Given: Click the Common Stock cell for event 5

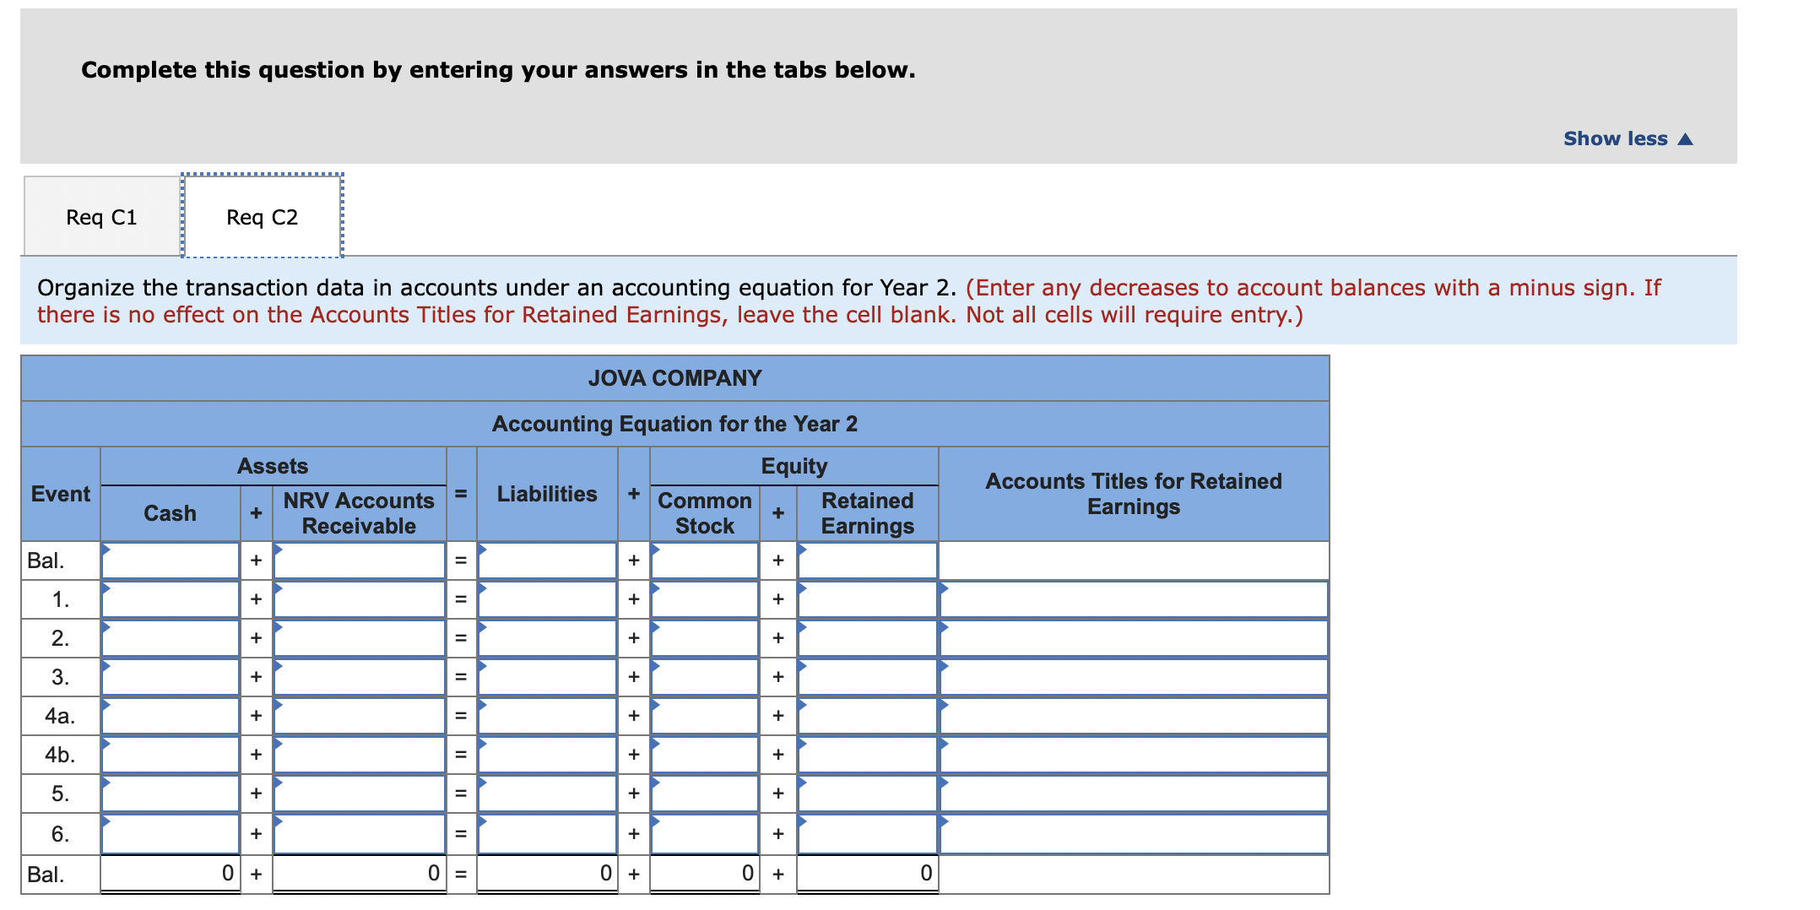Looking at the screenshot, I should coord(705,794).
